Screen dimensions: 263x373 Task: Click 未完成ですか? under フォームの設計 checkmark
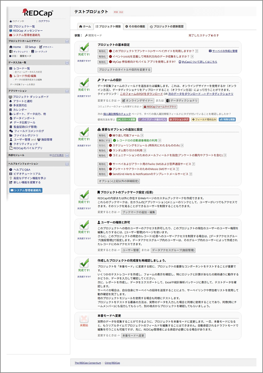tap(84, 96)
